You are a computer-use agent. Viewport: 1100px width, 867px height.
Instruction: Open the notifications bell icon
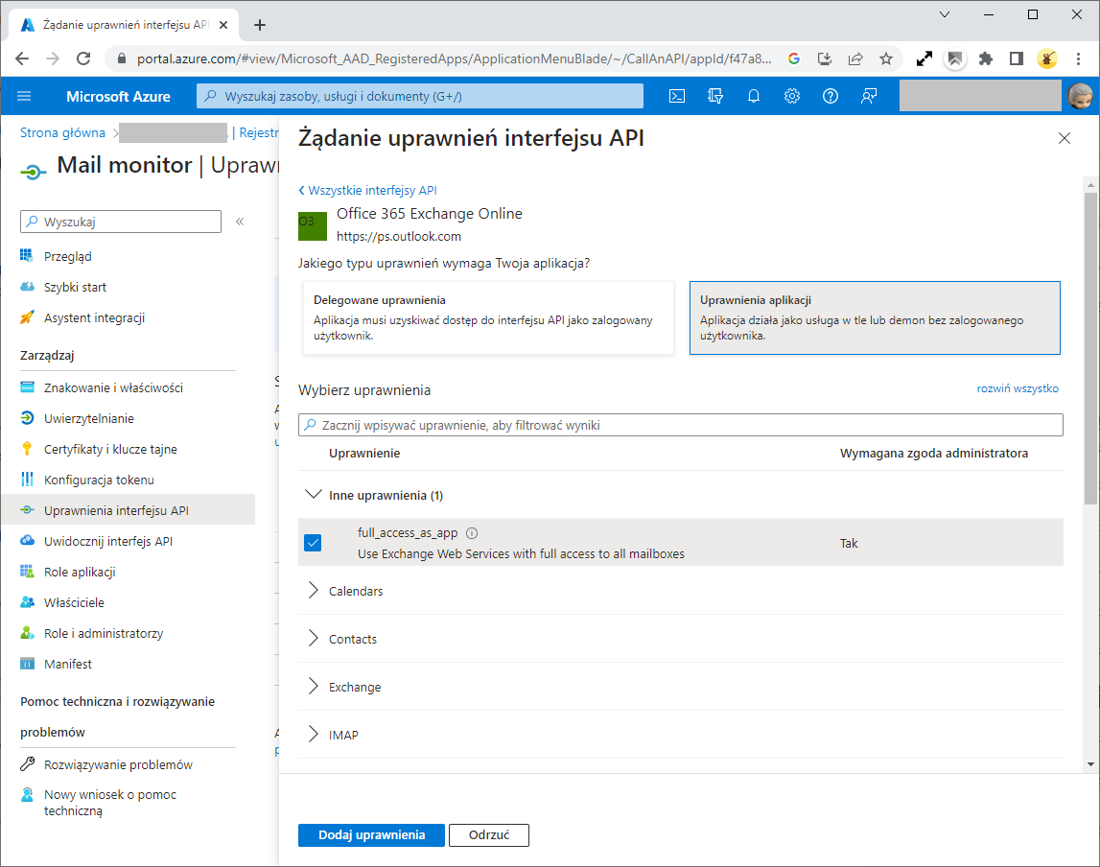[754, 96]
